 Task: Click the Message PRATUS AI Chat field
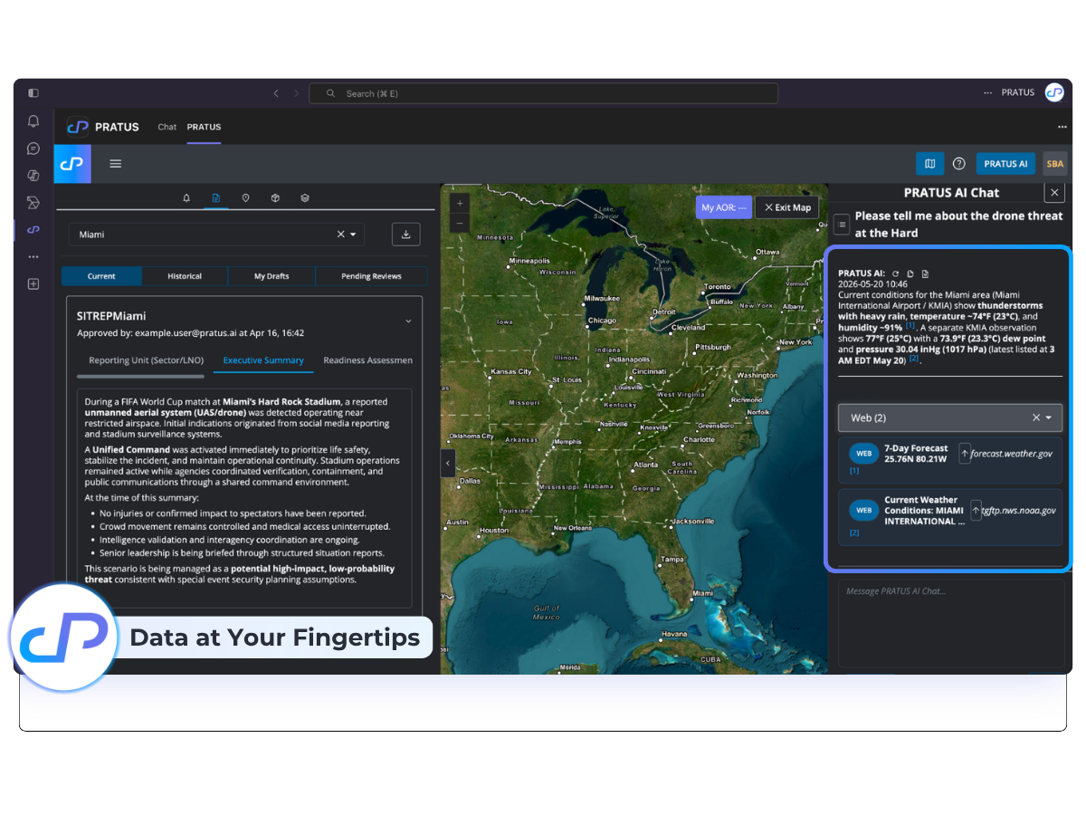click(x=951, y=623)
